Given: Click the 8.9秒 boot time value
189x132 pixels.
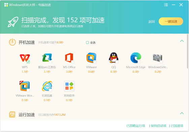Looking at the screenshot, I should point(60,42).
